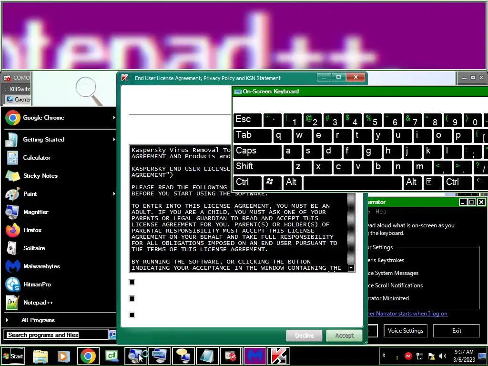Click the Magnifier lens icon on desktop

point(89,91)
